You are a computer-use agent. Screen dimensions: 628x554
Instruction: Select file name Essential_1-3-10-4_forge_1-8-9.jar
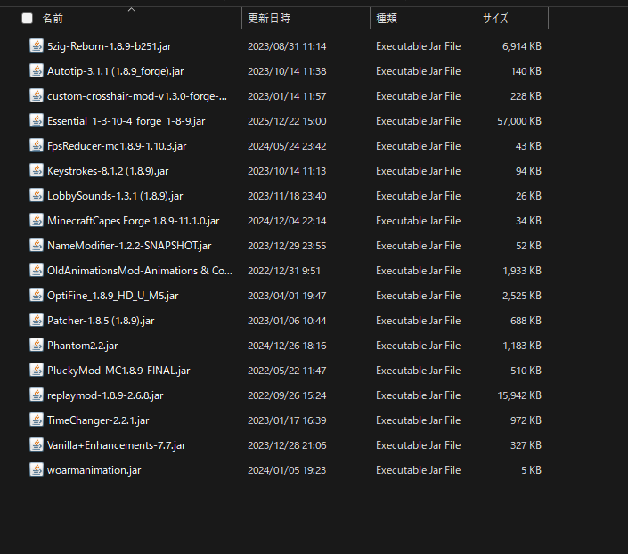tap(126, 121)
